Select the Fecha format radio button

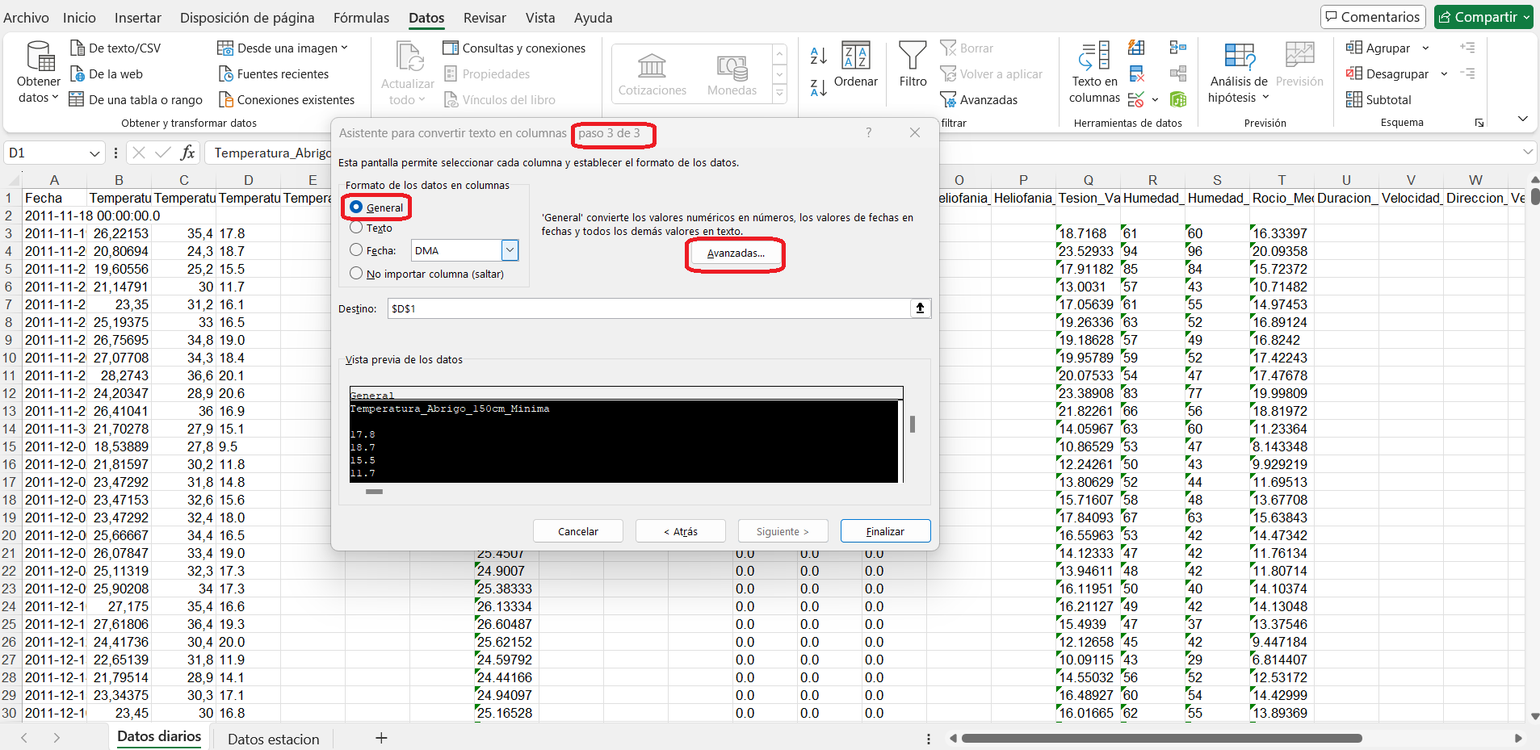[x=356, y=250]
